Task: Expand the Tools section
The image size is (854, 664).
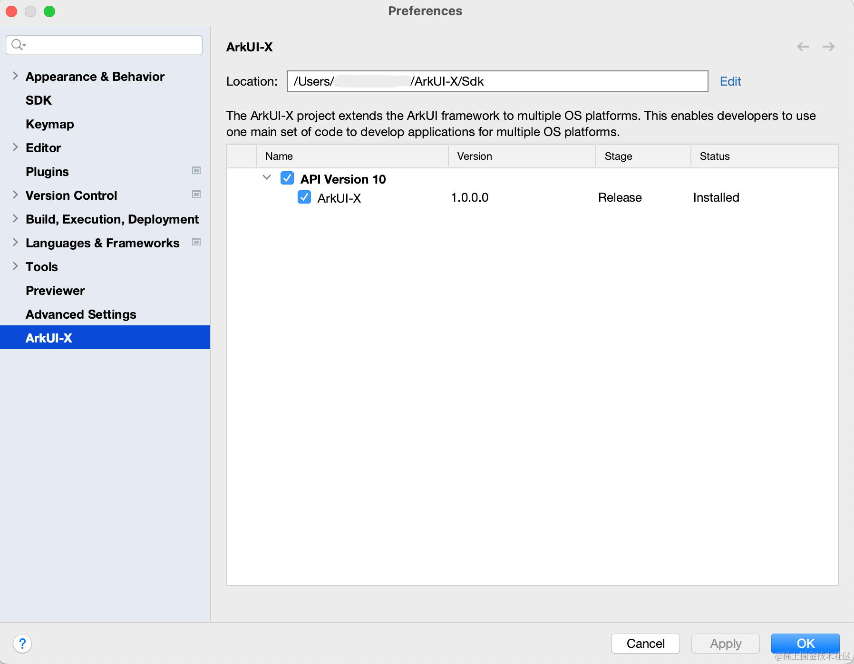Action: pyautogui.click(x=15, y=266)
